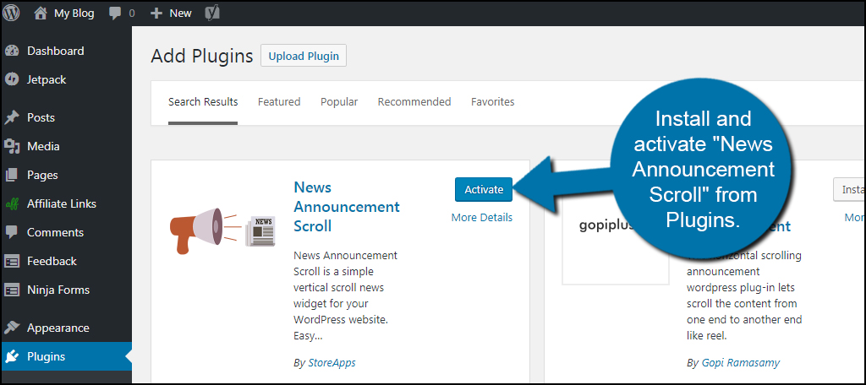Open the Gopi Ramasamy author link
Viewport: 866px width, 385px height.
[741, 363]
